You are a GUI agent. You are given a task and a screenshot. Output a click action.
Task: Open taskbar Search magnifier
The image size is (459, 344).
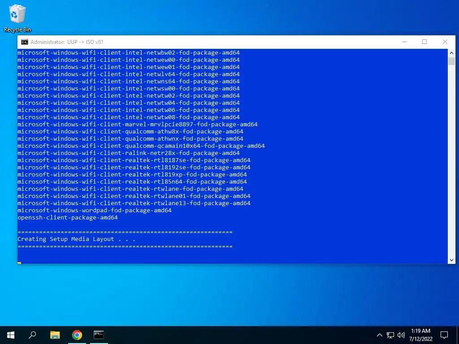(32, 335)
